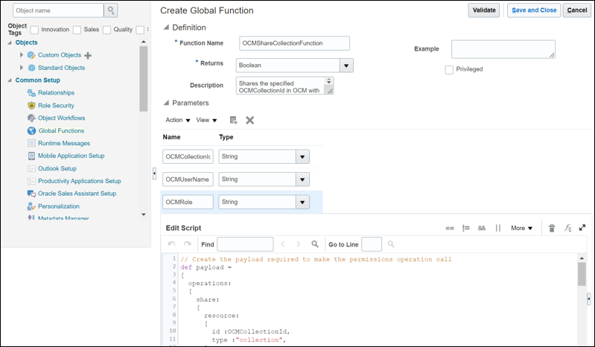
Task: Check the Sales object tag
Action: click(x=77, y=30)
